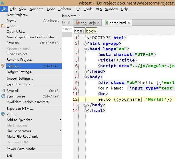Open the Tools menu
Viewport: 175px width, 159px height.
(88, 9)
